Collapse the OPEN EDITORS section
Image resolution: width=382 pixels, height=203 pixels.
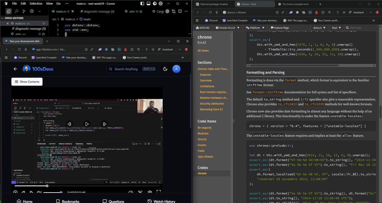click(3, 18)
